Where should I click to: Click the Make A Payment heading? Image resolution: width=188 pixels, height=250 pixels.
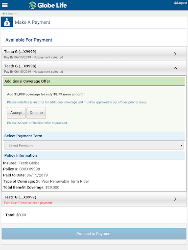coord(32,22)
